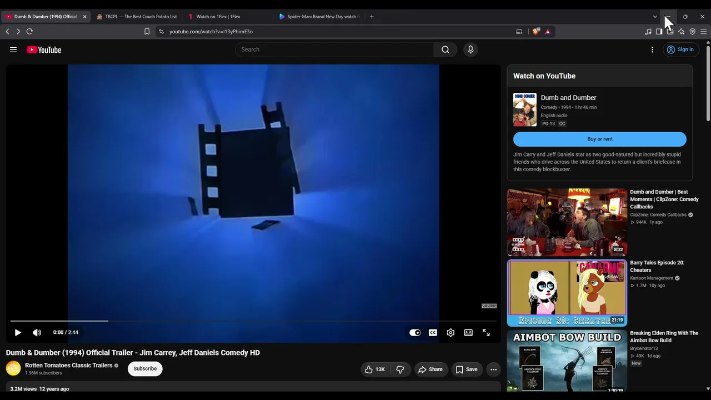Toggle closed captions on the video
The image size is (711, 400).
pos(433,332)
